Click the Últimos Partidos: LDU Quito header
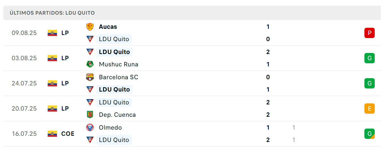The image size is (384, 152). 52,13
